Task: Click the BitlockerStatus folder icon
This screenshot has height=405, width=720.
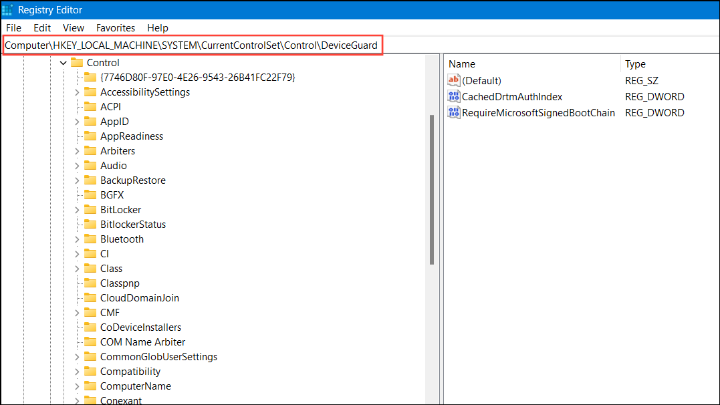Action: 90,224
